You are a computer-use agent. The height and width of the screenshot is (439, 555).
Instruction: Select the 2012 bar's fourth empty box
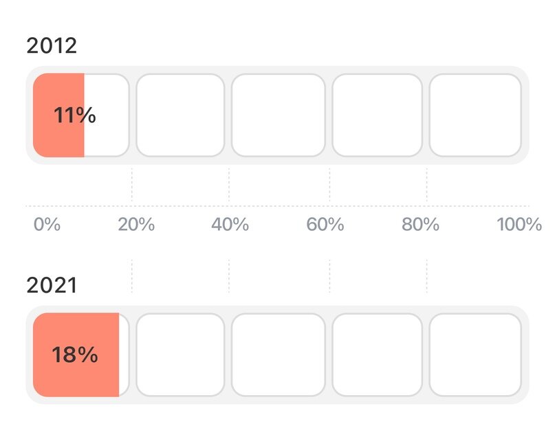click(378, 115)
